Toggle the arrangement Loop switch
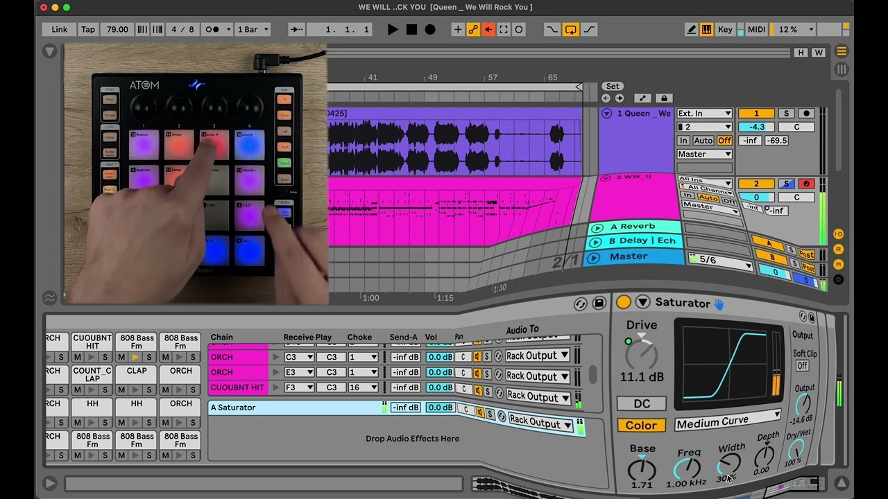 tap(570, 29)
